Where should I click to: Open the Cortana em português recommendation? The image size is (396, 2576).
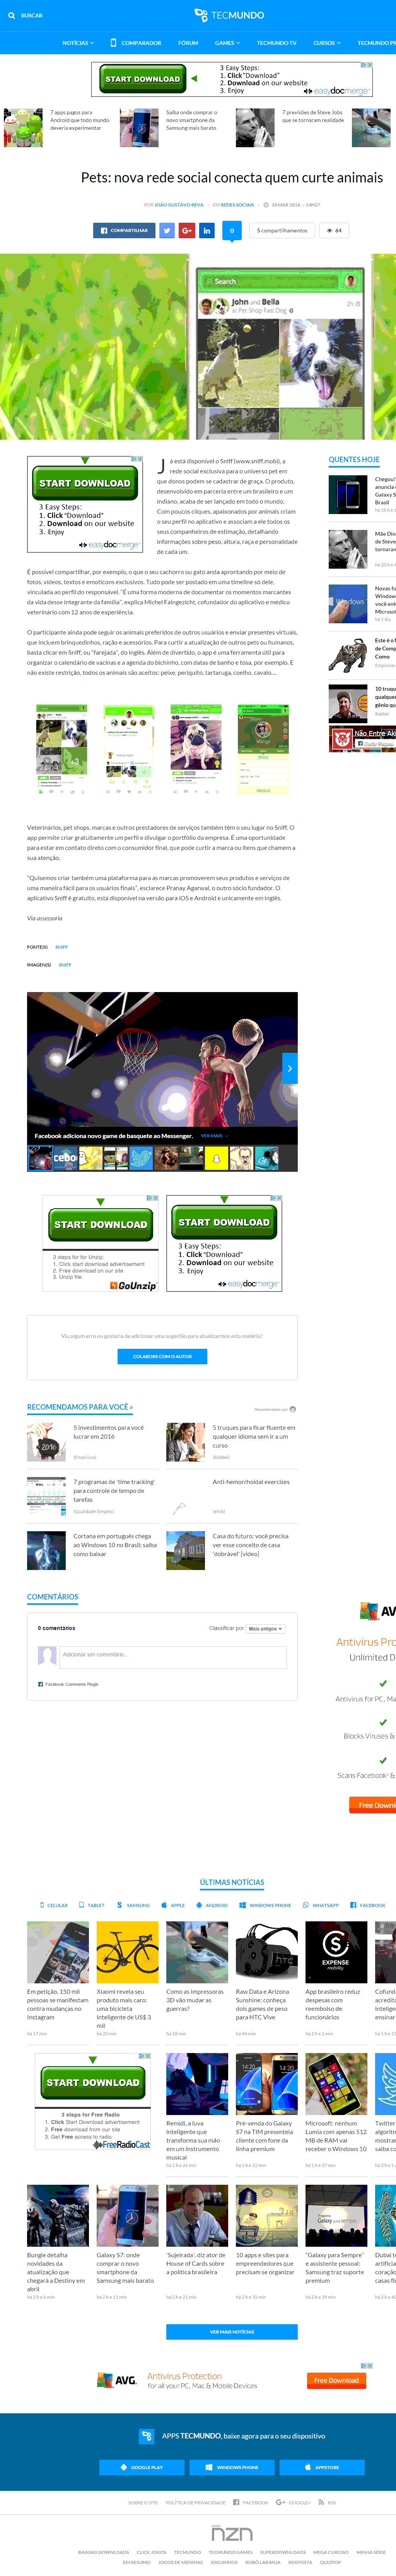pos(115,1545)
